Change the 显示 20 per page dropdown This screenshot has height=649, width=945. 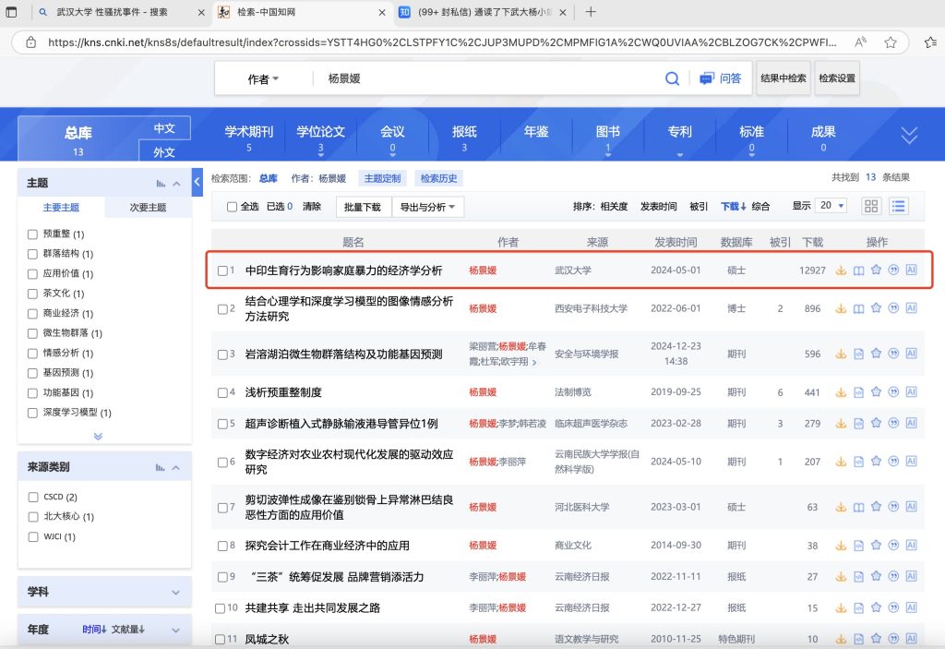click(x=831, y=206)
